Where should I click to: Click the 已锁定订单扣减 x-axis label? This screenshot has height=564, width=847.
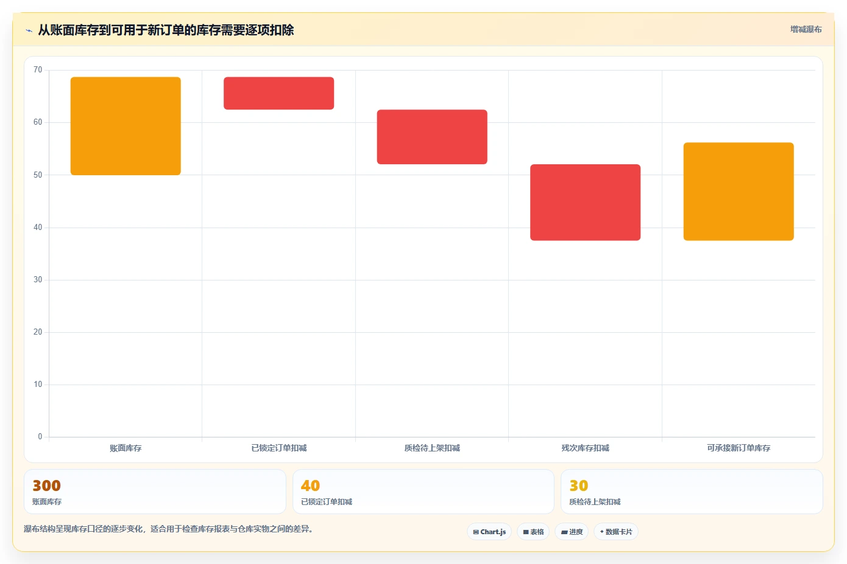point(279,448)
